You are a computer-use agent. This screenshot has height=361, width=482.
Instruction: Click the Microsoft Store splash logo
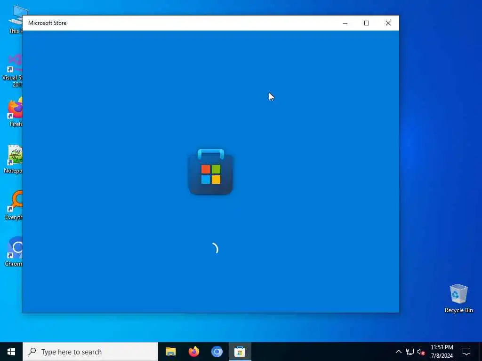tap(210, 172)
